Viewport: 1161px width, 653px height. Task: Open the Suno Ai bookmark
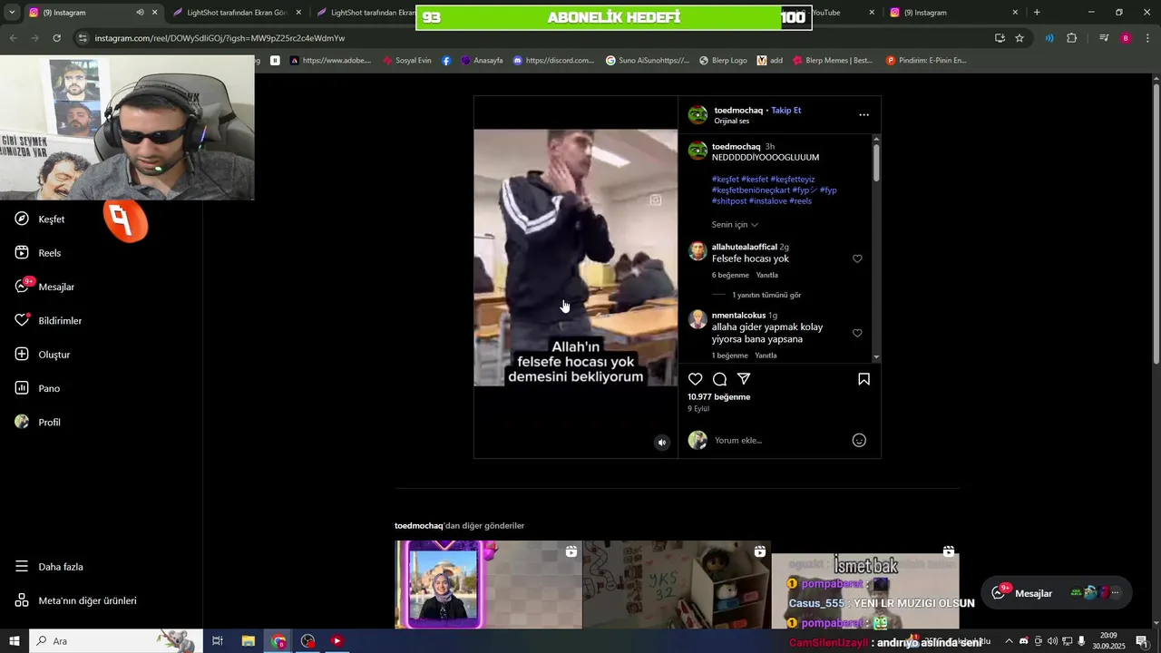[x=648, y=61]
